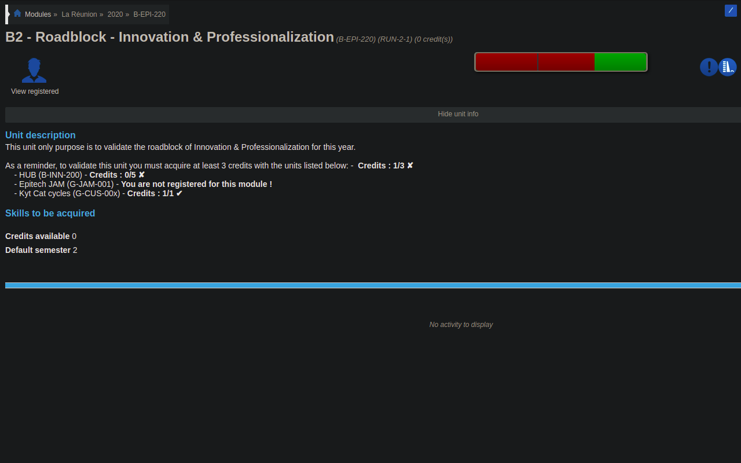This screenshot has height=463, width=741.
Task: Open the Modules breadcrumb entry
Action: [38, 14]
